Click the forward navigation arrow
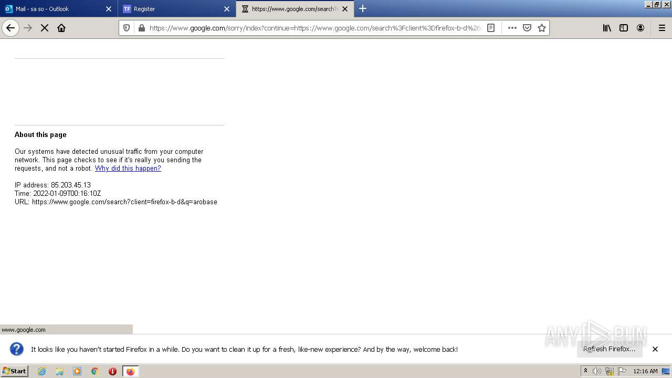Image resolution: width=672 pixels, height=378 pixels. click(x=28, y=28)
